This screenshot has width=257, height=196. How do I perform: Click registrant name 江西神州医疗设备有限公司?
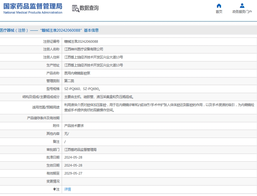point(84,49)
